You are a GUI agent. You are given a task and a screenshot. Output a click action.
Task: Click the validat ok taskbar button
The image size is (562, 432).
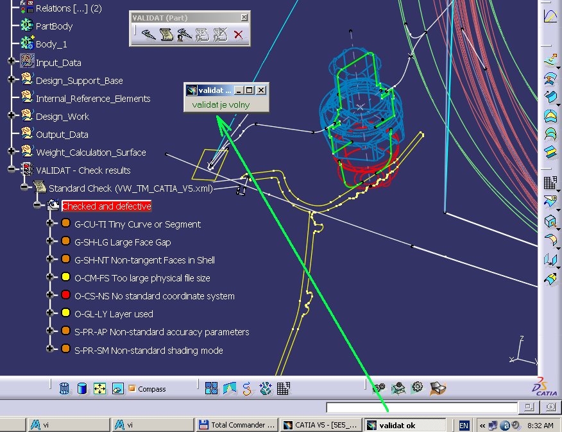[405, 425]
